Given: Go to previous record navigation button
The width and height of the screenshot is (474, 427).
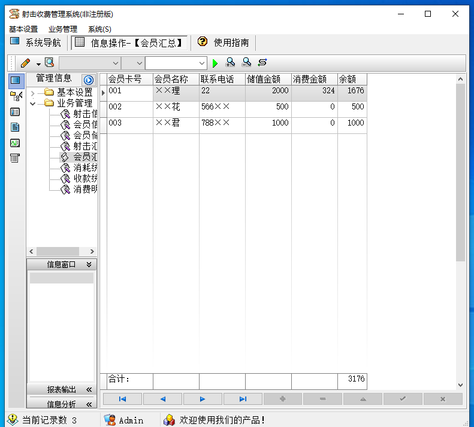Looking at the screenshot, I should coord(162,399).
